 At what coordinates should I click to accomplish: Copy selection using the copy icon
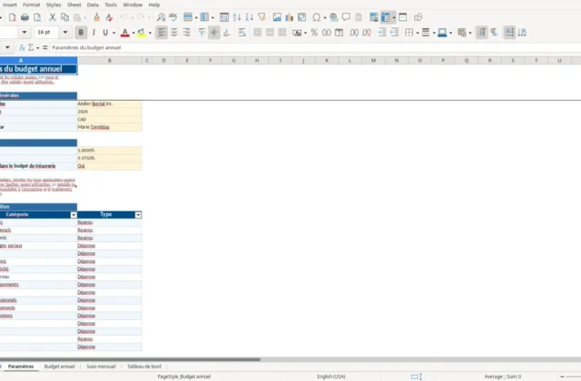point(64,17)
